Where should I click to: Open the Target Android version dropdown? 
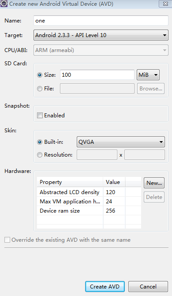pos(101,35)
